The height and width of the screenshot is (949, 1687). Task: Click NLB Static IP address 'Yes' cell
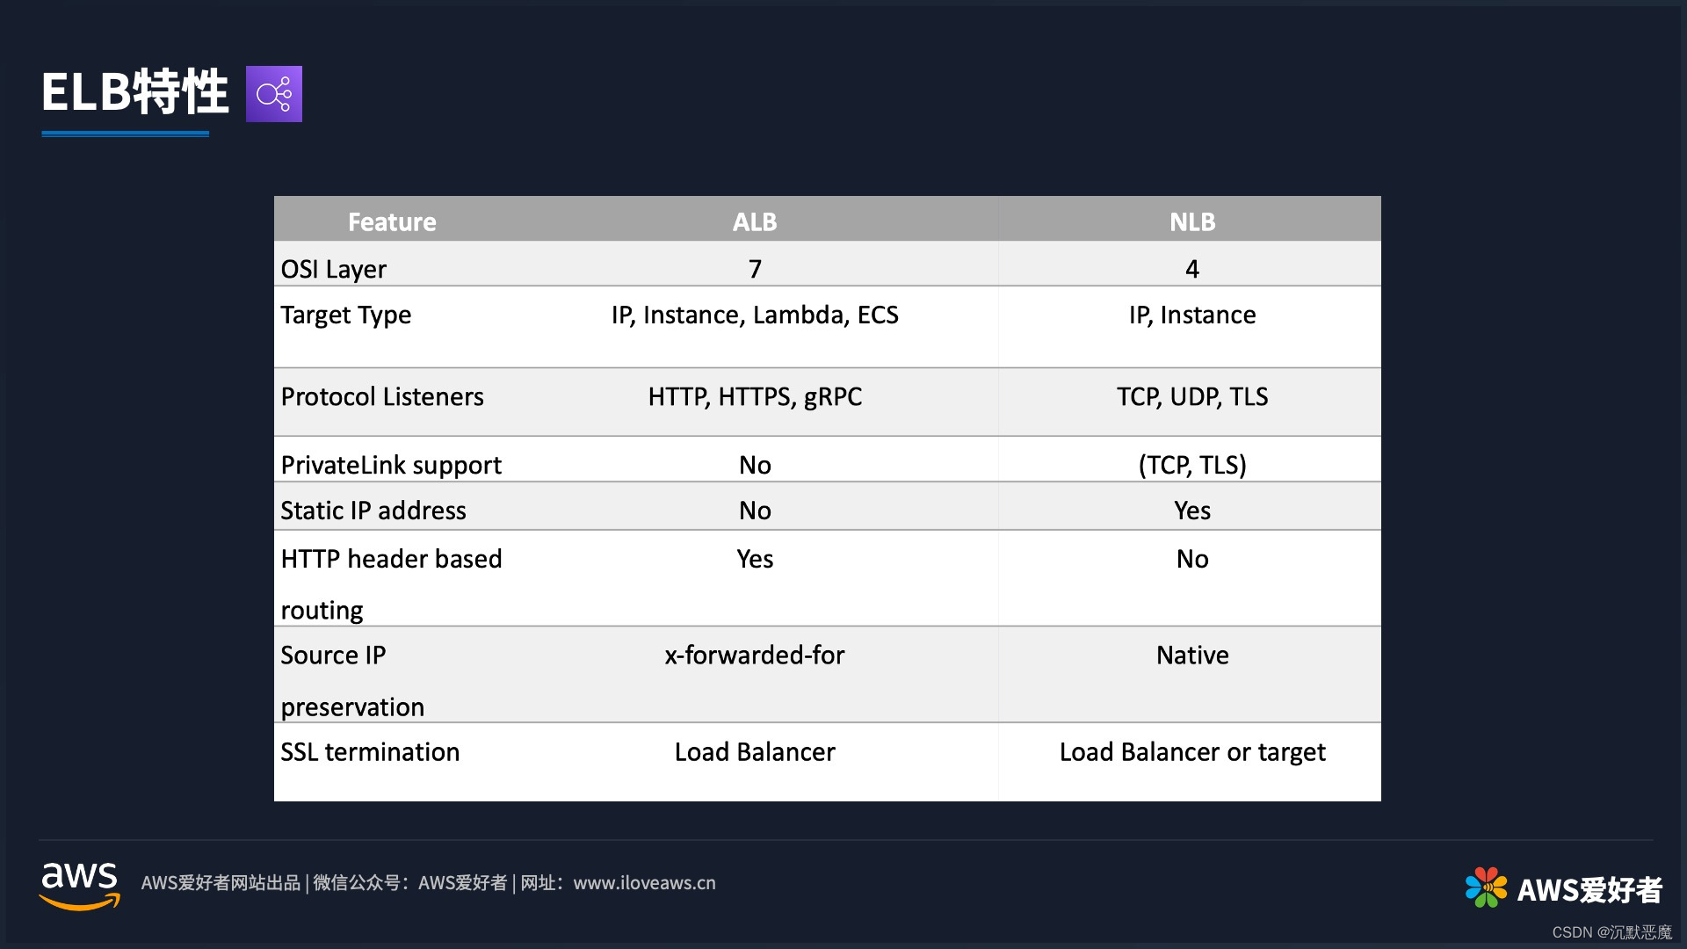click(x=1192, y=511)
